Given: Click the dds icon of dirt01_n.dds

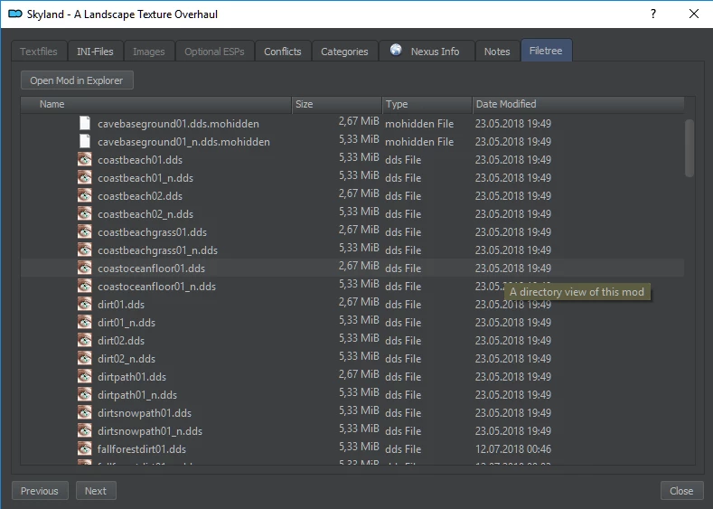Looking at the screenshot, I should (85, 323).
